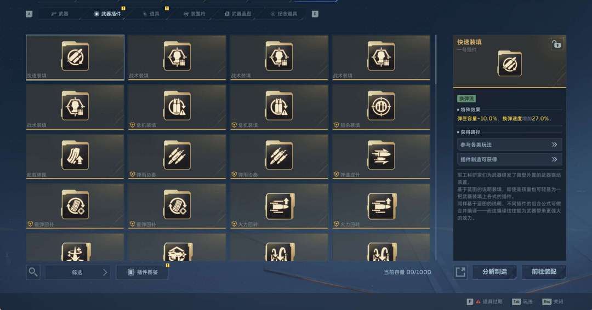Expand the 筛选 filter dropdown
The width and height of the screenshot is (592, 310).
click(77, 272)
